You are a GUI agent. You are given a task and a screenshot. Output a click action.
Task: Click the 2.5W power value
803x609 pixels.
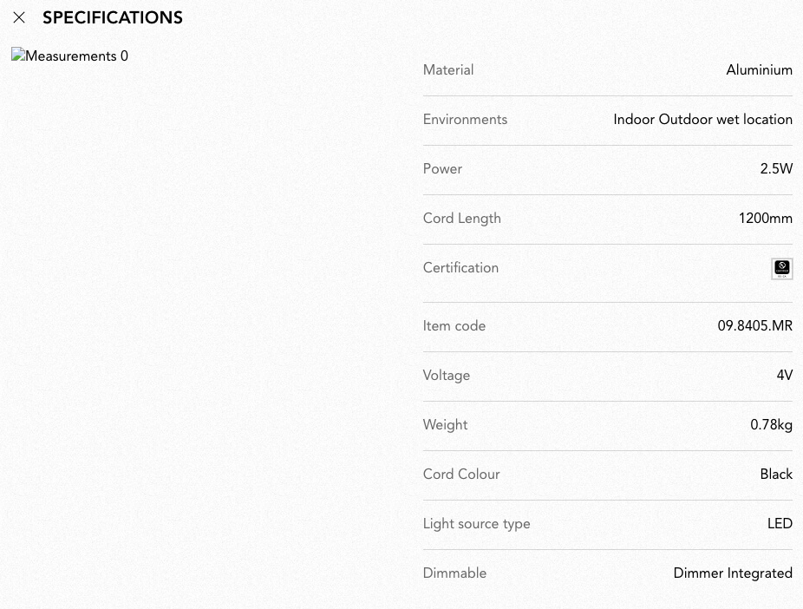coord(776,169)
